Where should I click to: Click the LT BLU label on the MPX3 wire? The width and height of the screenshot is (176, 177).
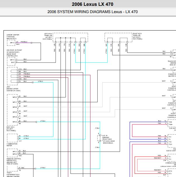43,121
